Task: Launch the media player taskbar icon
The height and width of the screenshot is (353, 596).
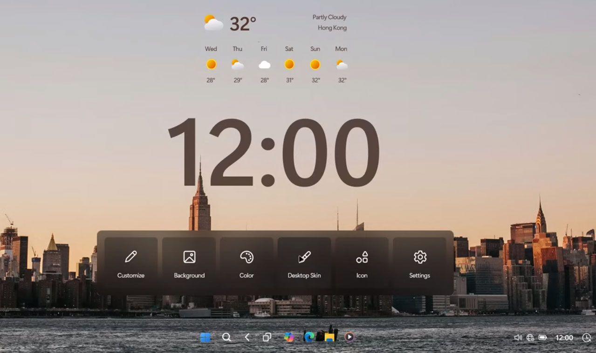Action: (349, 338)
